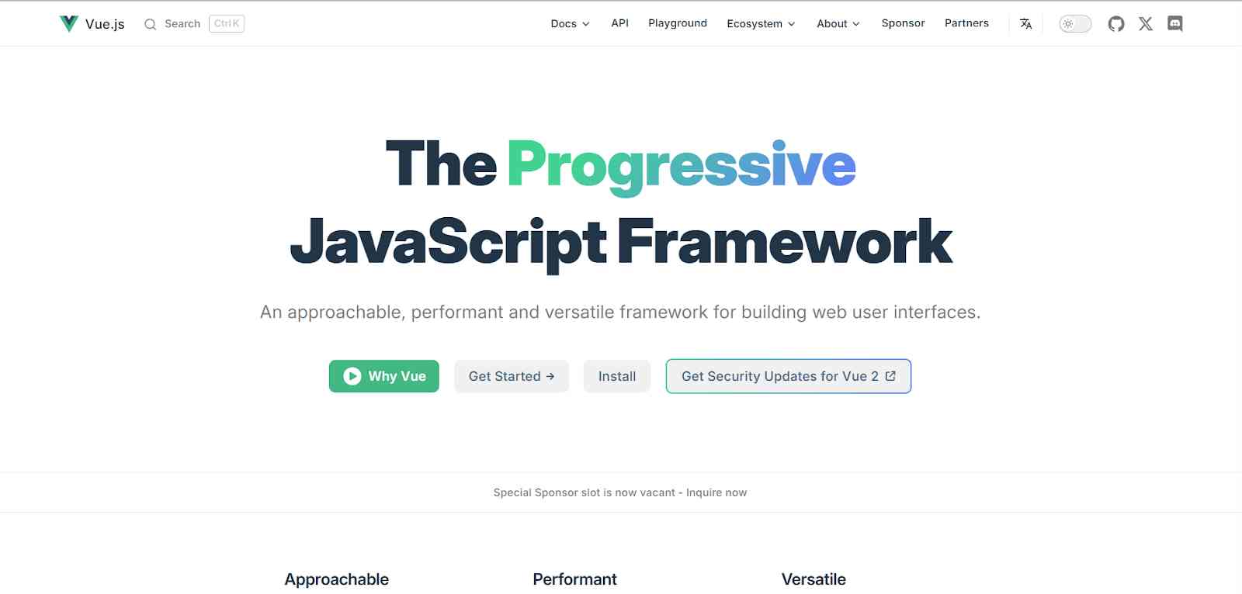Click the Get Started button
Screen dimensions: 1242x594
(512, 376)
